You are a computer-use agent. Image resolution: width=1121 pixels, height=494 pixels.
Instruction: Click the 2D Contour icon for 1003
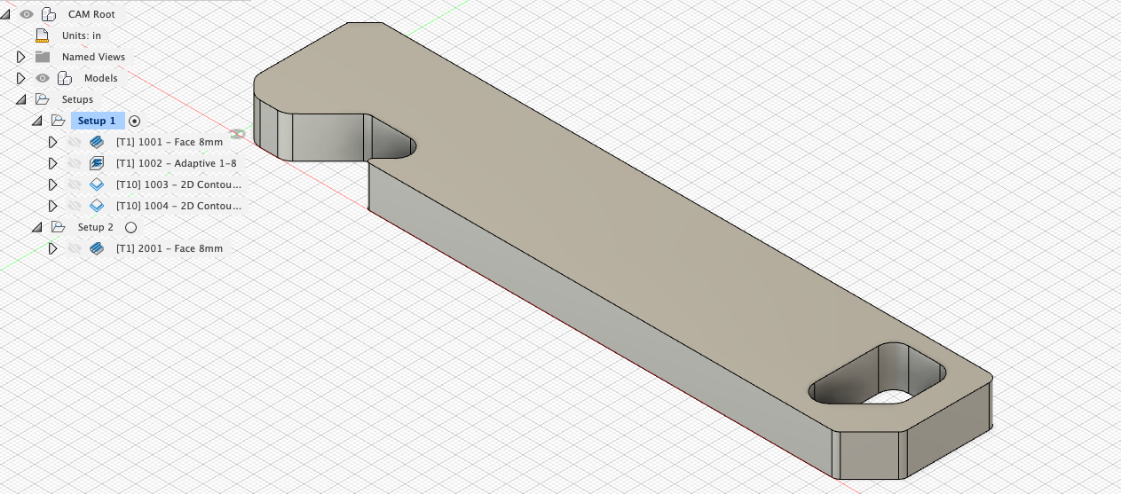pyautogui.click(x=97, y=184)
